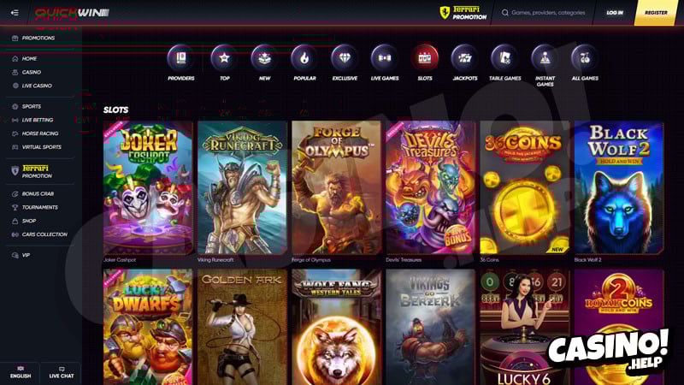
Task: Select the Instant Games icon
Action: pos(545,58)
